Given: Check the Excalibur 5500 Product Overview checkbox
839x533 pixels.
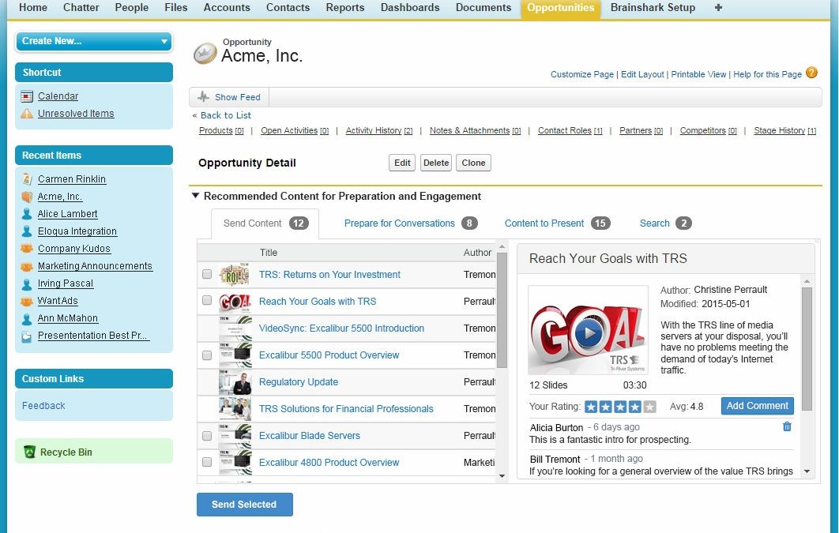Looking at the screenshot, I should pyautogui.click(x=207, y=355).
